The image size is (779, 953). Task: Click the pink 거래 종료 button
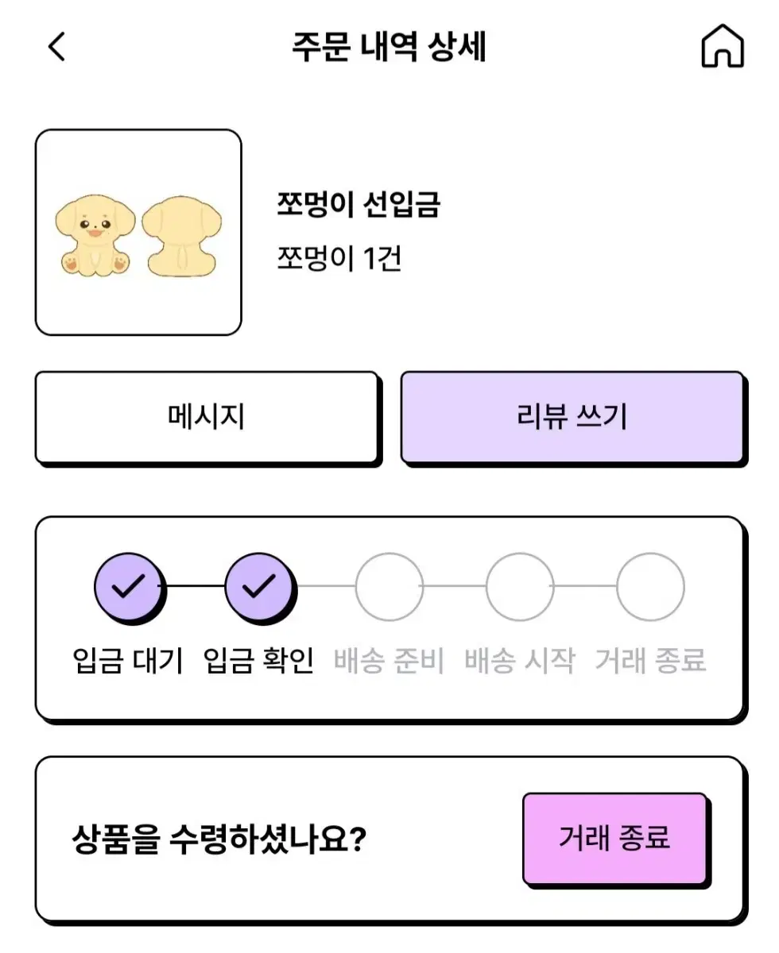(x=615, y=839)
